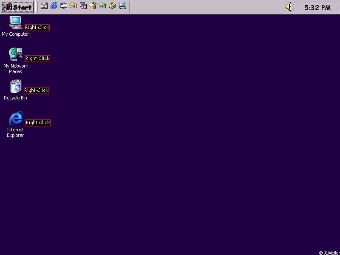Select the My Computer desktop icon

click(x=16, y=23)
